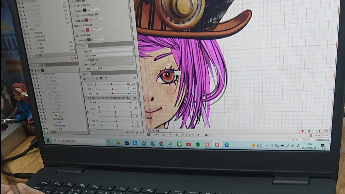Click the パラメータ作成 button
The width and height of the screenshot is (345, 194).
pyautogui.click(x=128, y=132)
